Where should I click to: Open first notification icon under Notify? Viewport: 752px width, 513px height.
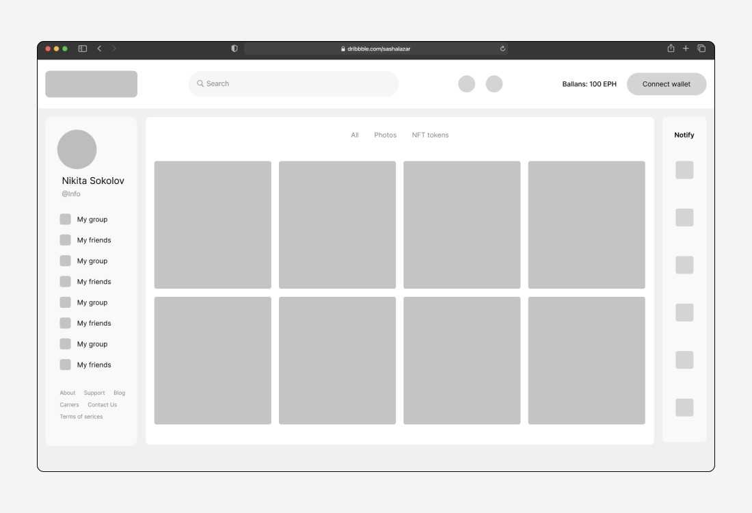pos(684,170)
